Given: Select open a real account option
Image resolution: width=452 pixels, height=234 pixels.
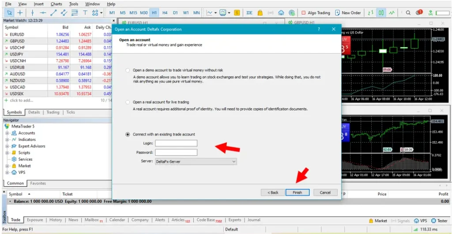Looking at the screenshot, I should pyautogui.click(x=128, y=102).
